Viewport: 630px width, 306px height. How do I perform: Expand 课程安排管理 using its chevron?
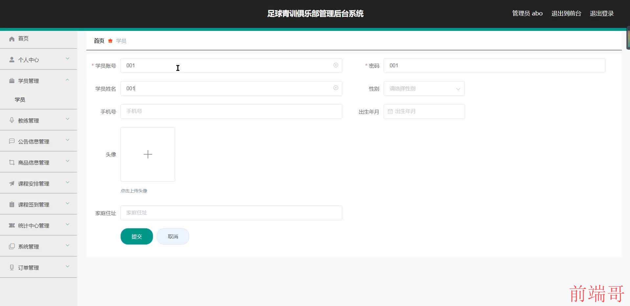(x=67, y=182)
